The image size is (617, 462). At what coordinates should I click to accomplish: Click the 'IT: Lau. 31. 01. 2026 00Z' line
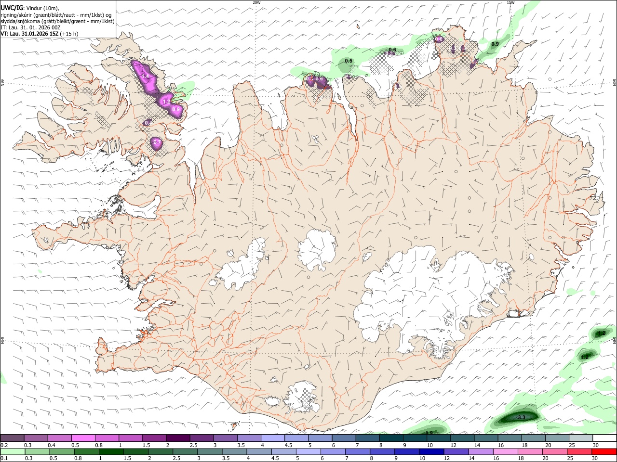30,27
